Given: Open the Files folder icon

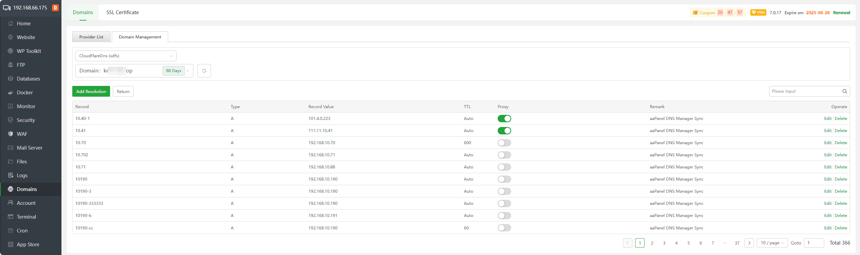Looking at the screenshot, I should tap(10, 161).
